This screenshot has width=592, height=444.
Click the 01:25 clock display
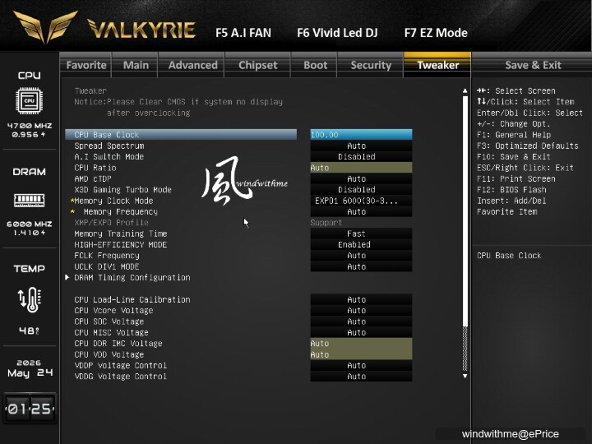click(30, 409)
